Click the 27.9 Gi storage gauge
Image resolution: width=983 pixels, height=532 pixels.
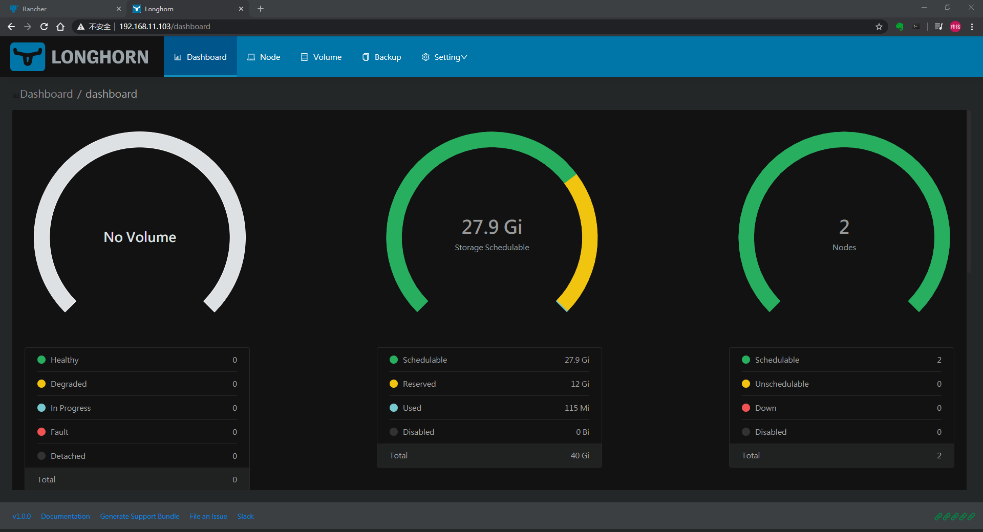pyautogui.click(x=492, y=222)
